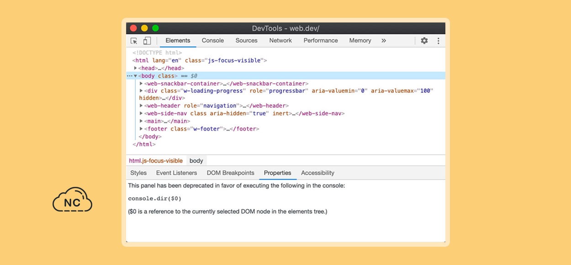Click the aria-valuemax="100" attribute
Screen dimensions: 571x265
pyautogui.click(x=402, y=91)
